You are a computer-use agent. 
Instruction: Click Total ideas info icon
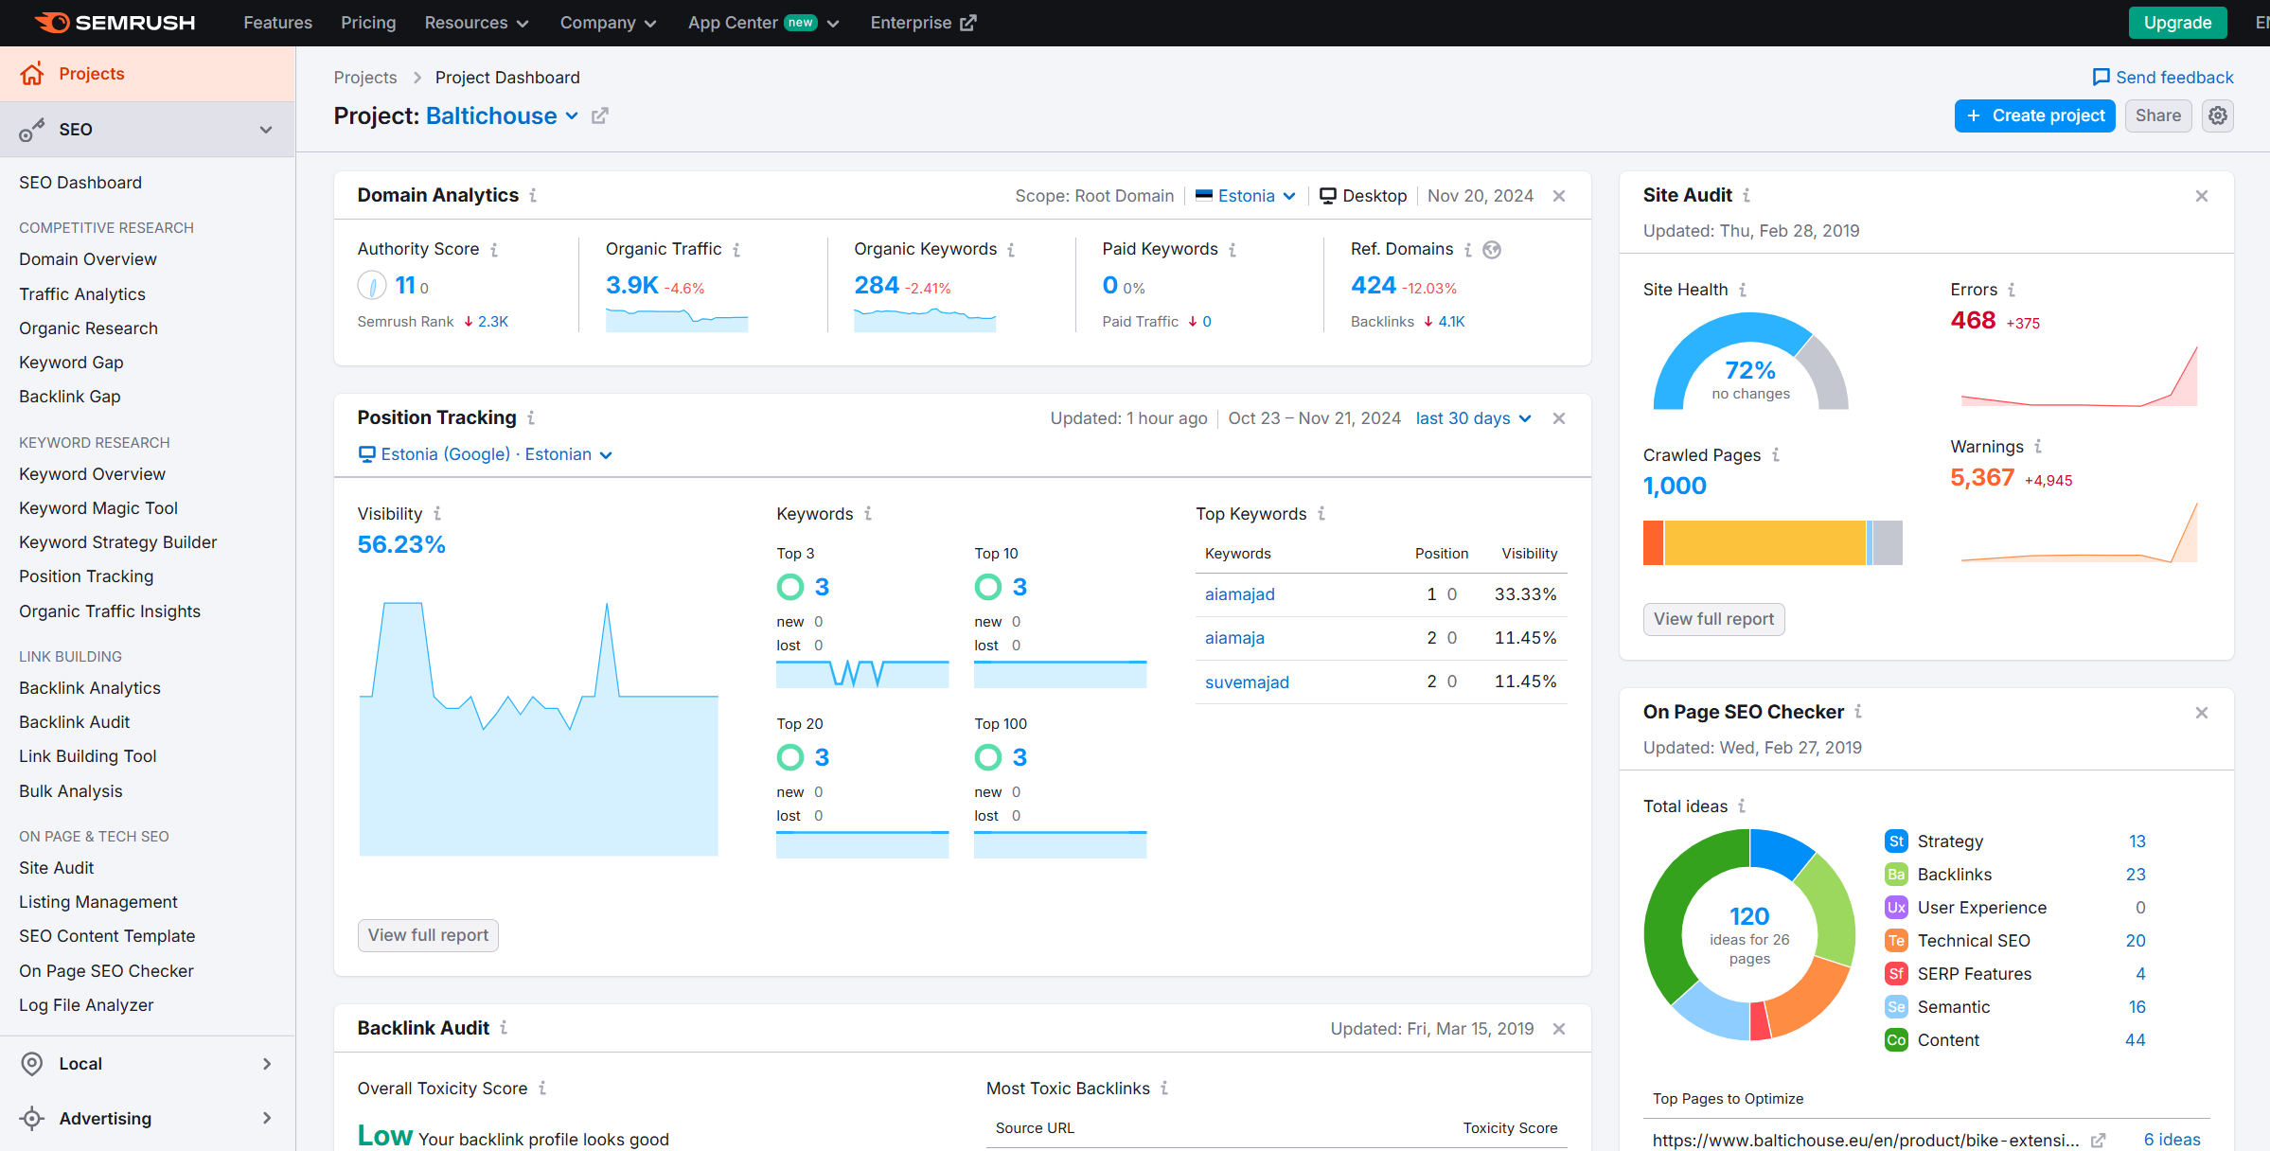tap(1742, 806)
